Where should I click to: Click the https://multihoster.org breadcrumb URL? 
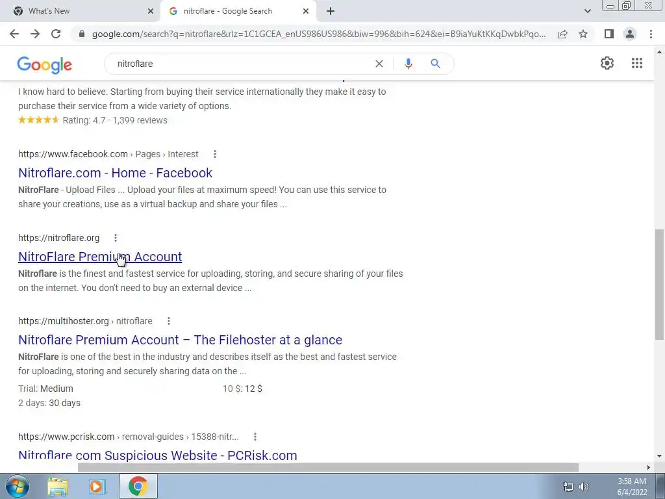coord(64,321)
